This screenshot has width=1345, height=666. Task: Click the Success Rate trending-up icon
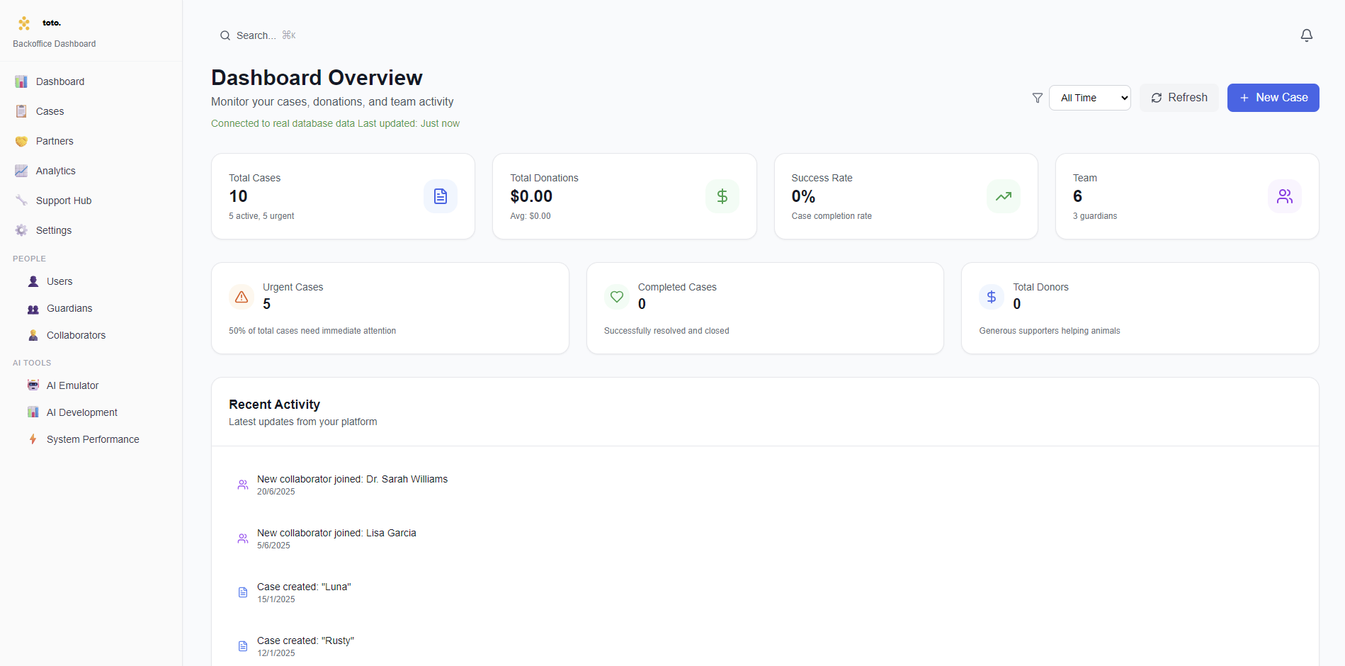[x=1004, y=196]
